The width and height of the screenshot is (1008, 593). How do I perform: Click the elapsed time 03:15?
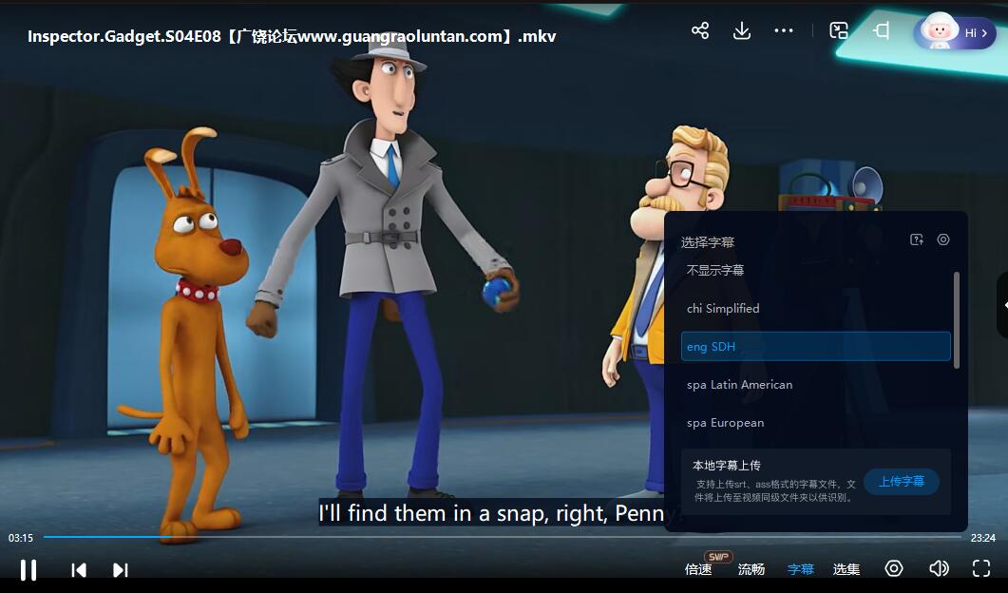click(x=21, y=538)
